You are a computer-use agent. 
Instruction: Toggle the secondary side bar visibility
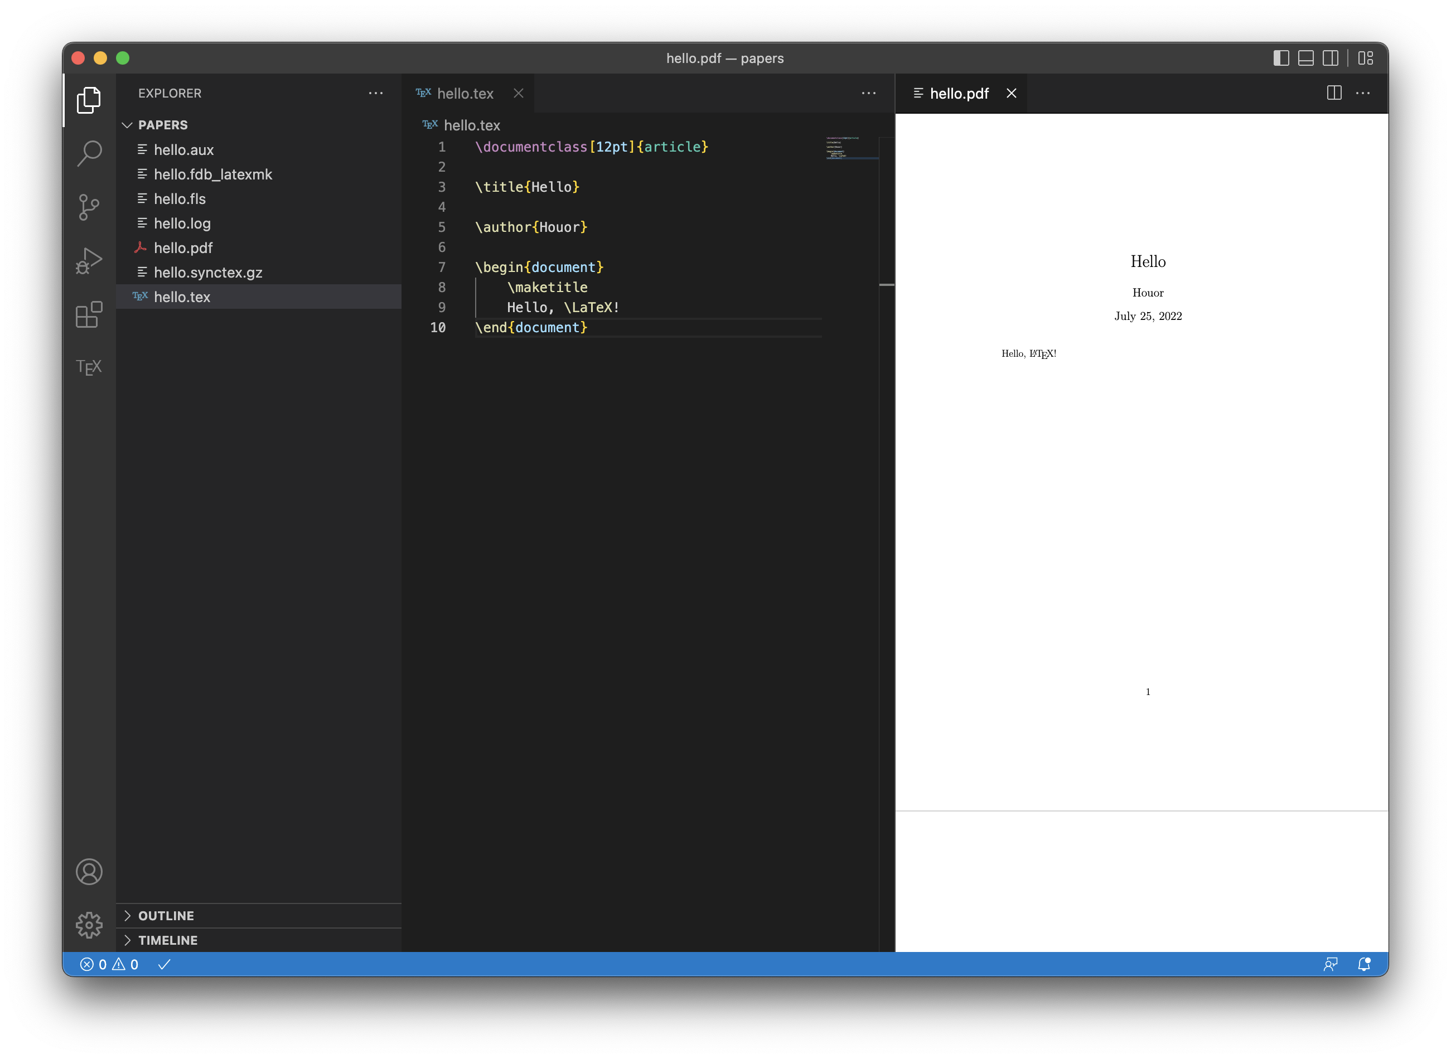pyautogui.click(x=1331, y=59)
